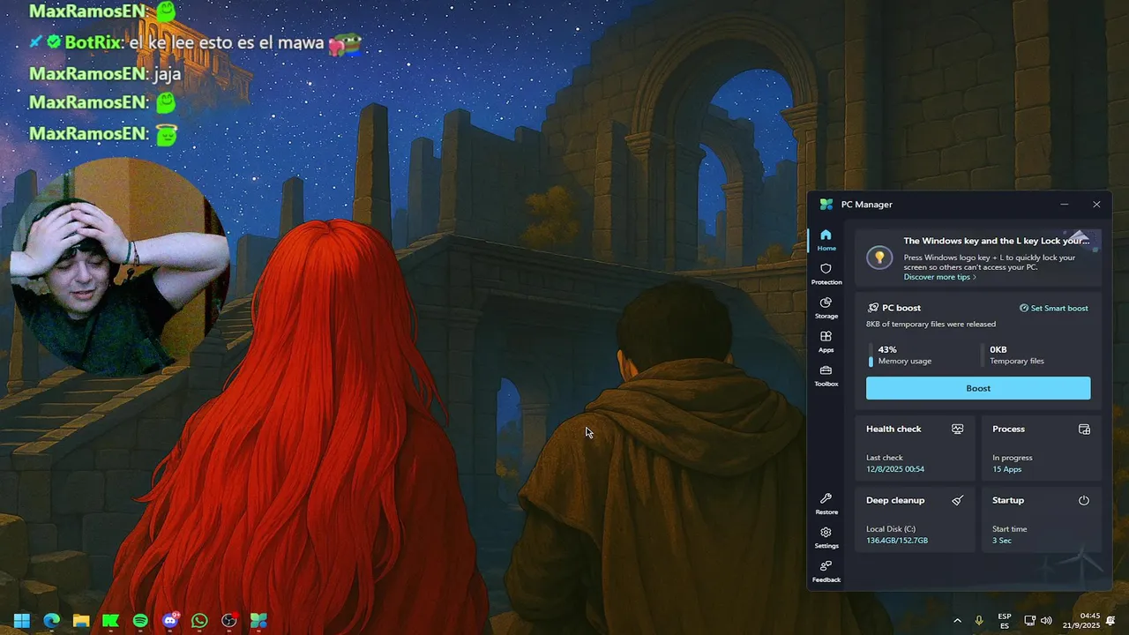This screenshot has width=1129, height=635.
Task: Click the lightbulb tip icon
Action: (879, 257)
